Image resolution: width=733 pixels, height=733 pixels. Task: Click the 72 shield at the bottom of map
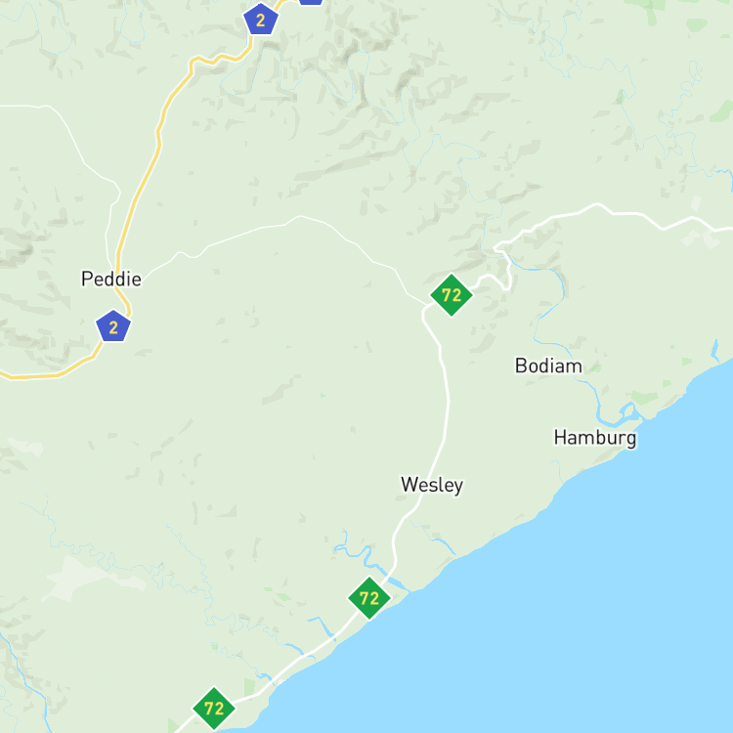click(214, 709)
